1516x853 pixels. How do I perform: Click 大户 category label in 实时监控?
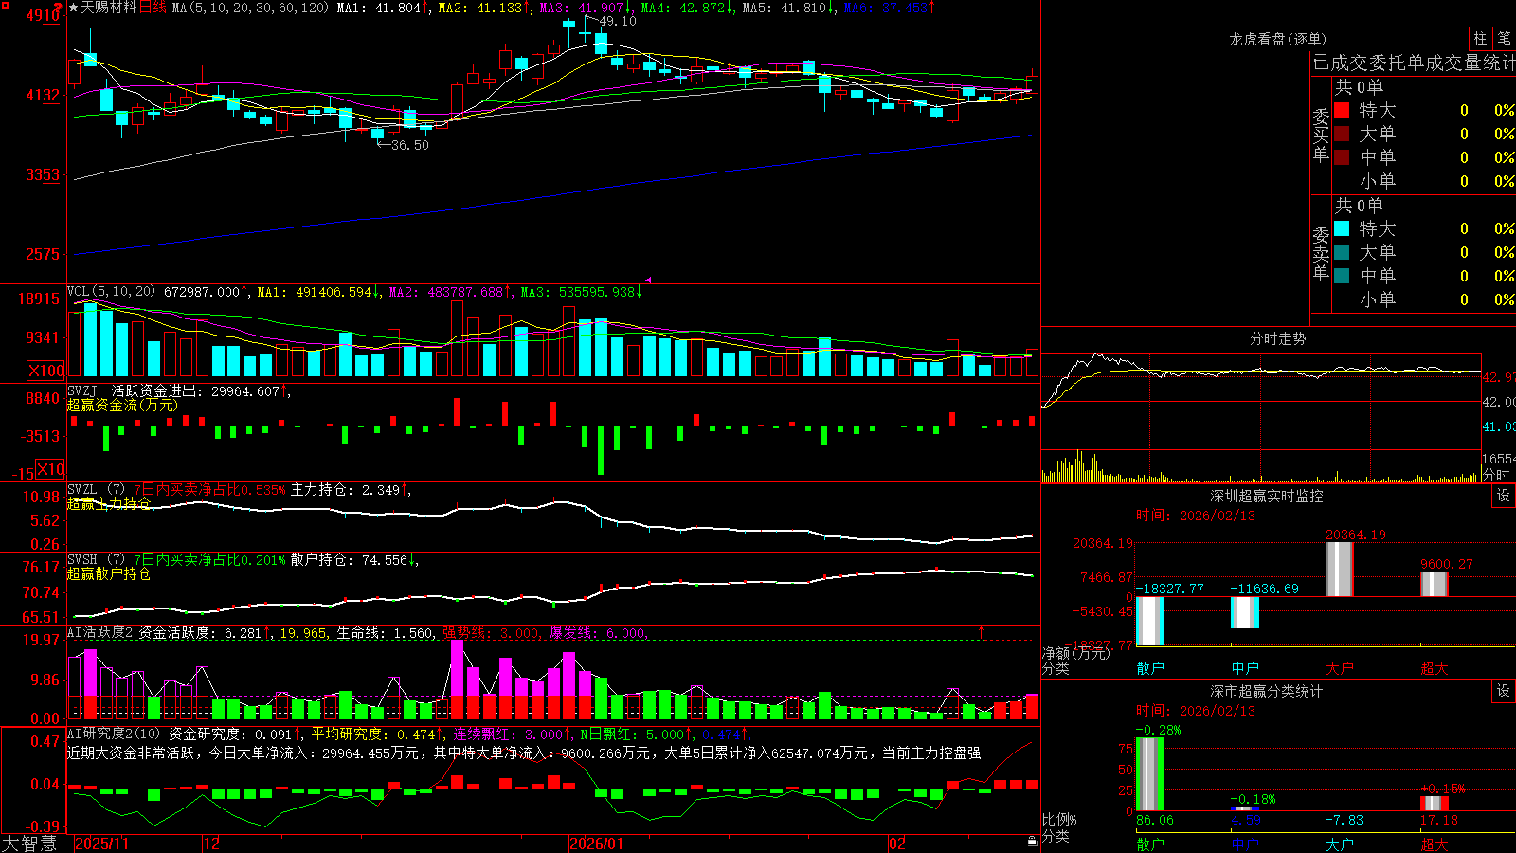[x=1340, y=668]
